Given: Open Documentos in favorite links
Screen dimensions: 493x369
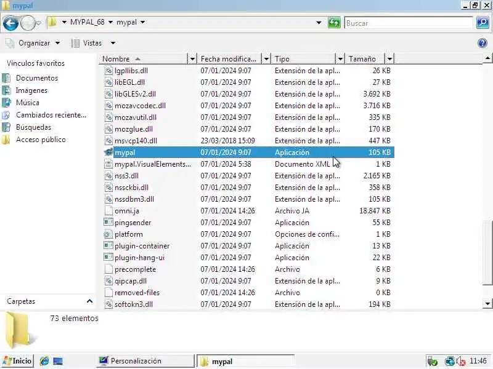Looking at the screenshot, I should pos(37,78).
